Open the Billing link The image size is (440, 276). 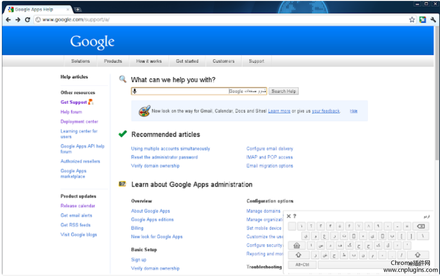(x=137, y=228)
